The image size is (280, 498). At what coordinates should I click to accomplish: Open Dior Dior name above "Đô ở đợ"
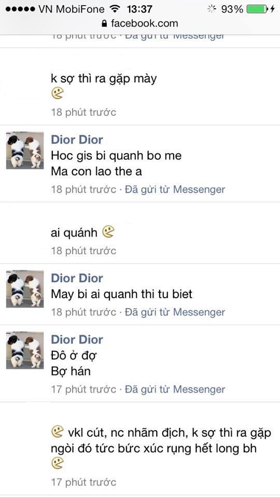coord(77,339)
